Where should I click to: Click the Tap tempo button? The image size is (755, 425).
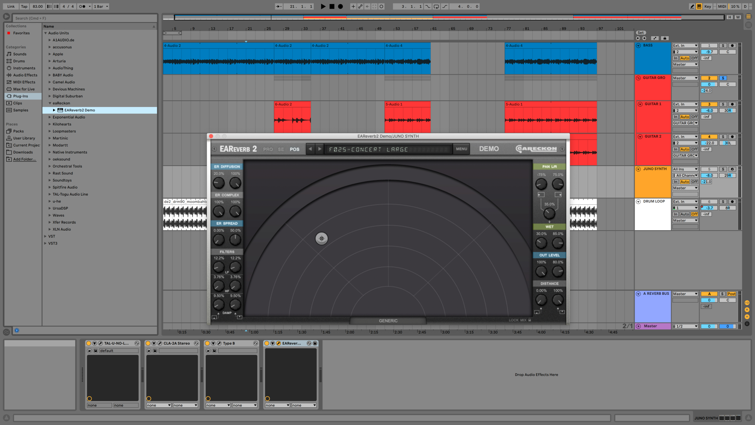click(x=24, y=6)
